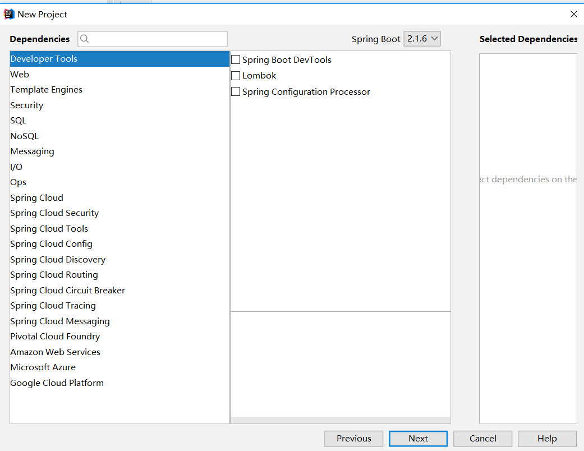Choose Amazon Web Services category
The height and width of the screenshot is (451, 584).
tap(55, 352)
